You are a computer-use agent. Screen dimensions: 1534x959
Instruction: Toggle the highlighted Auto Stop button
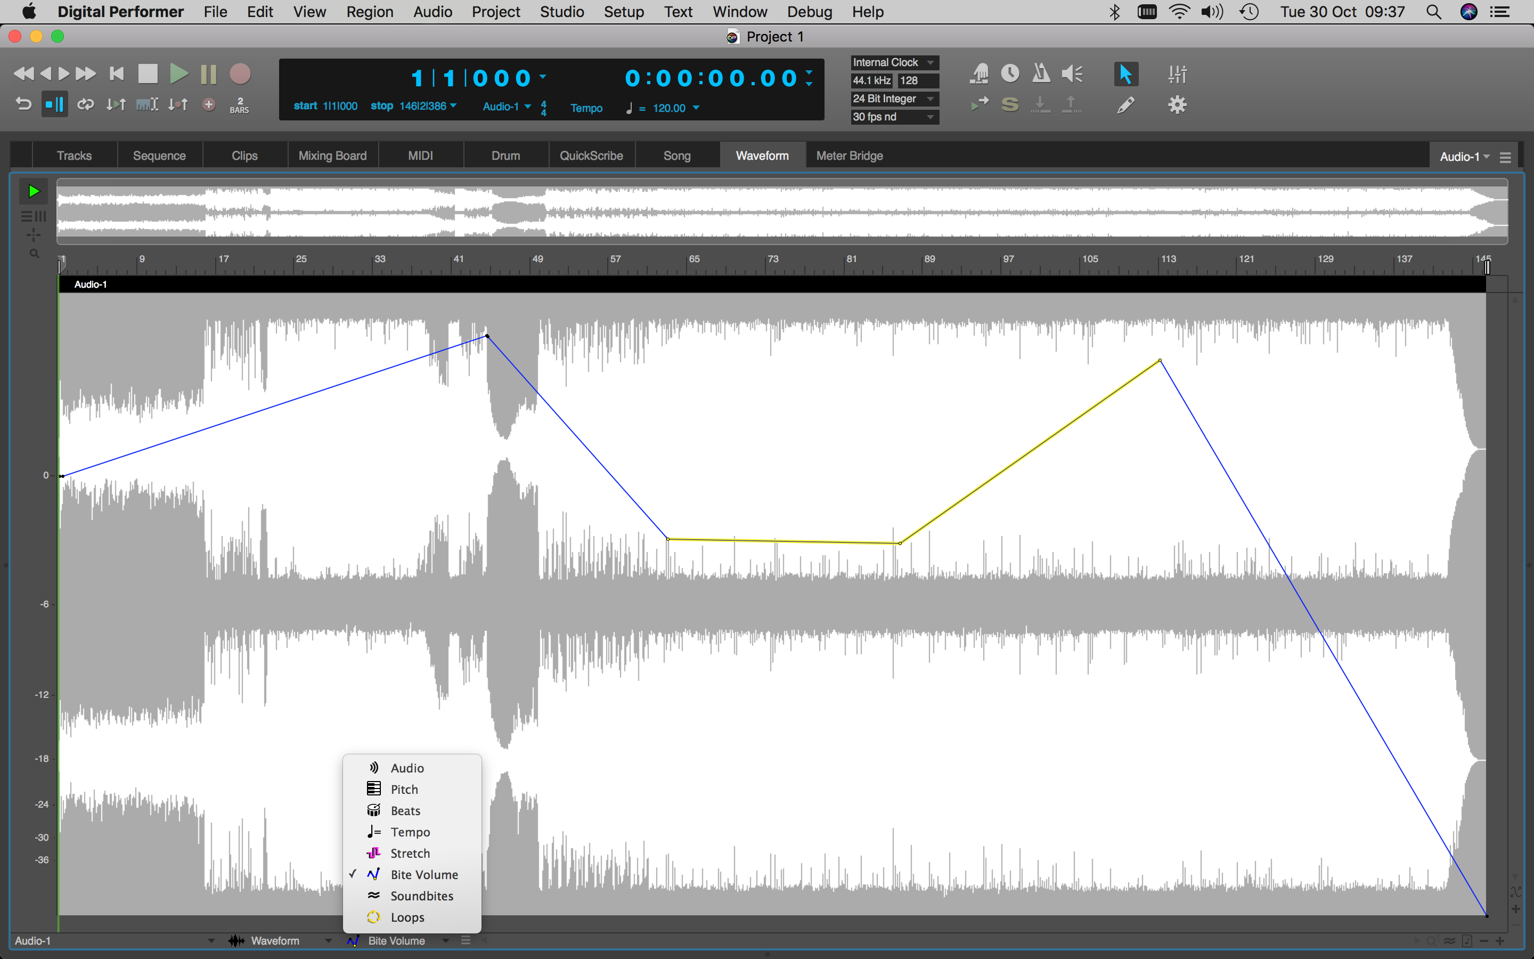tap(54, 104)
